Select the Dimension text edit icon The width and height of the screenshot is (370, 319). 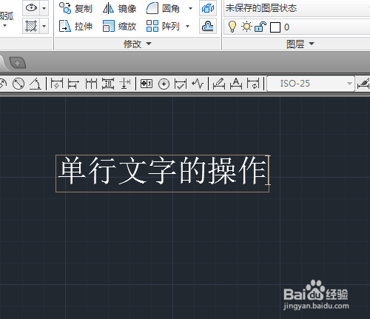[x=236, y=84]
